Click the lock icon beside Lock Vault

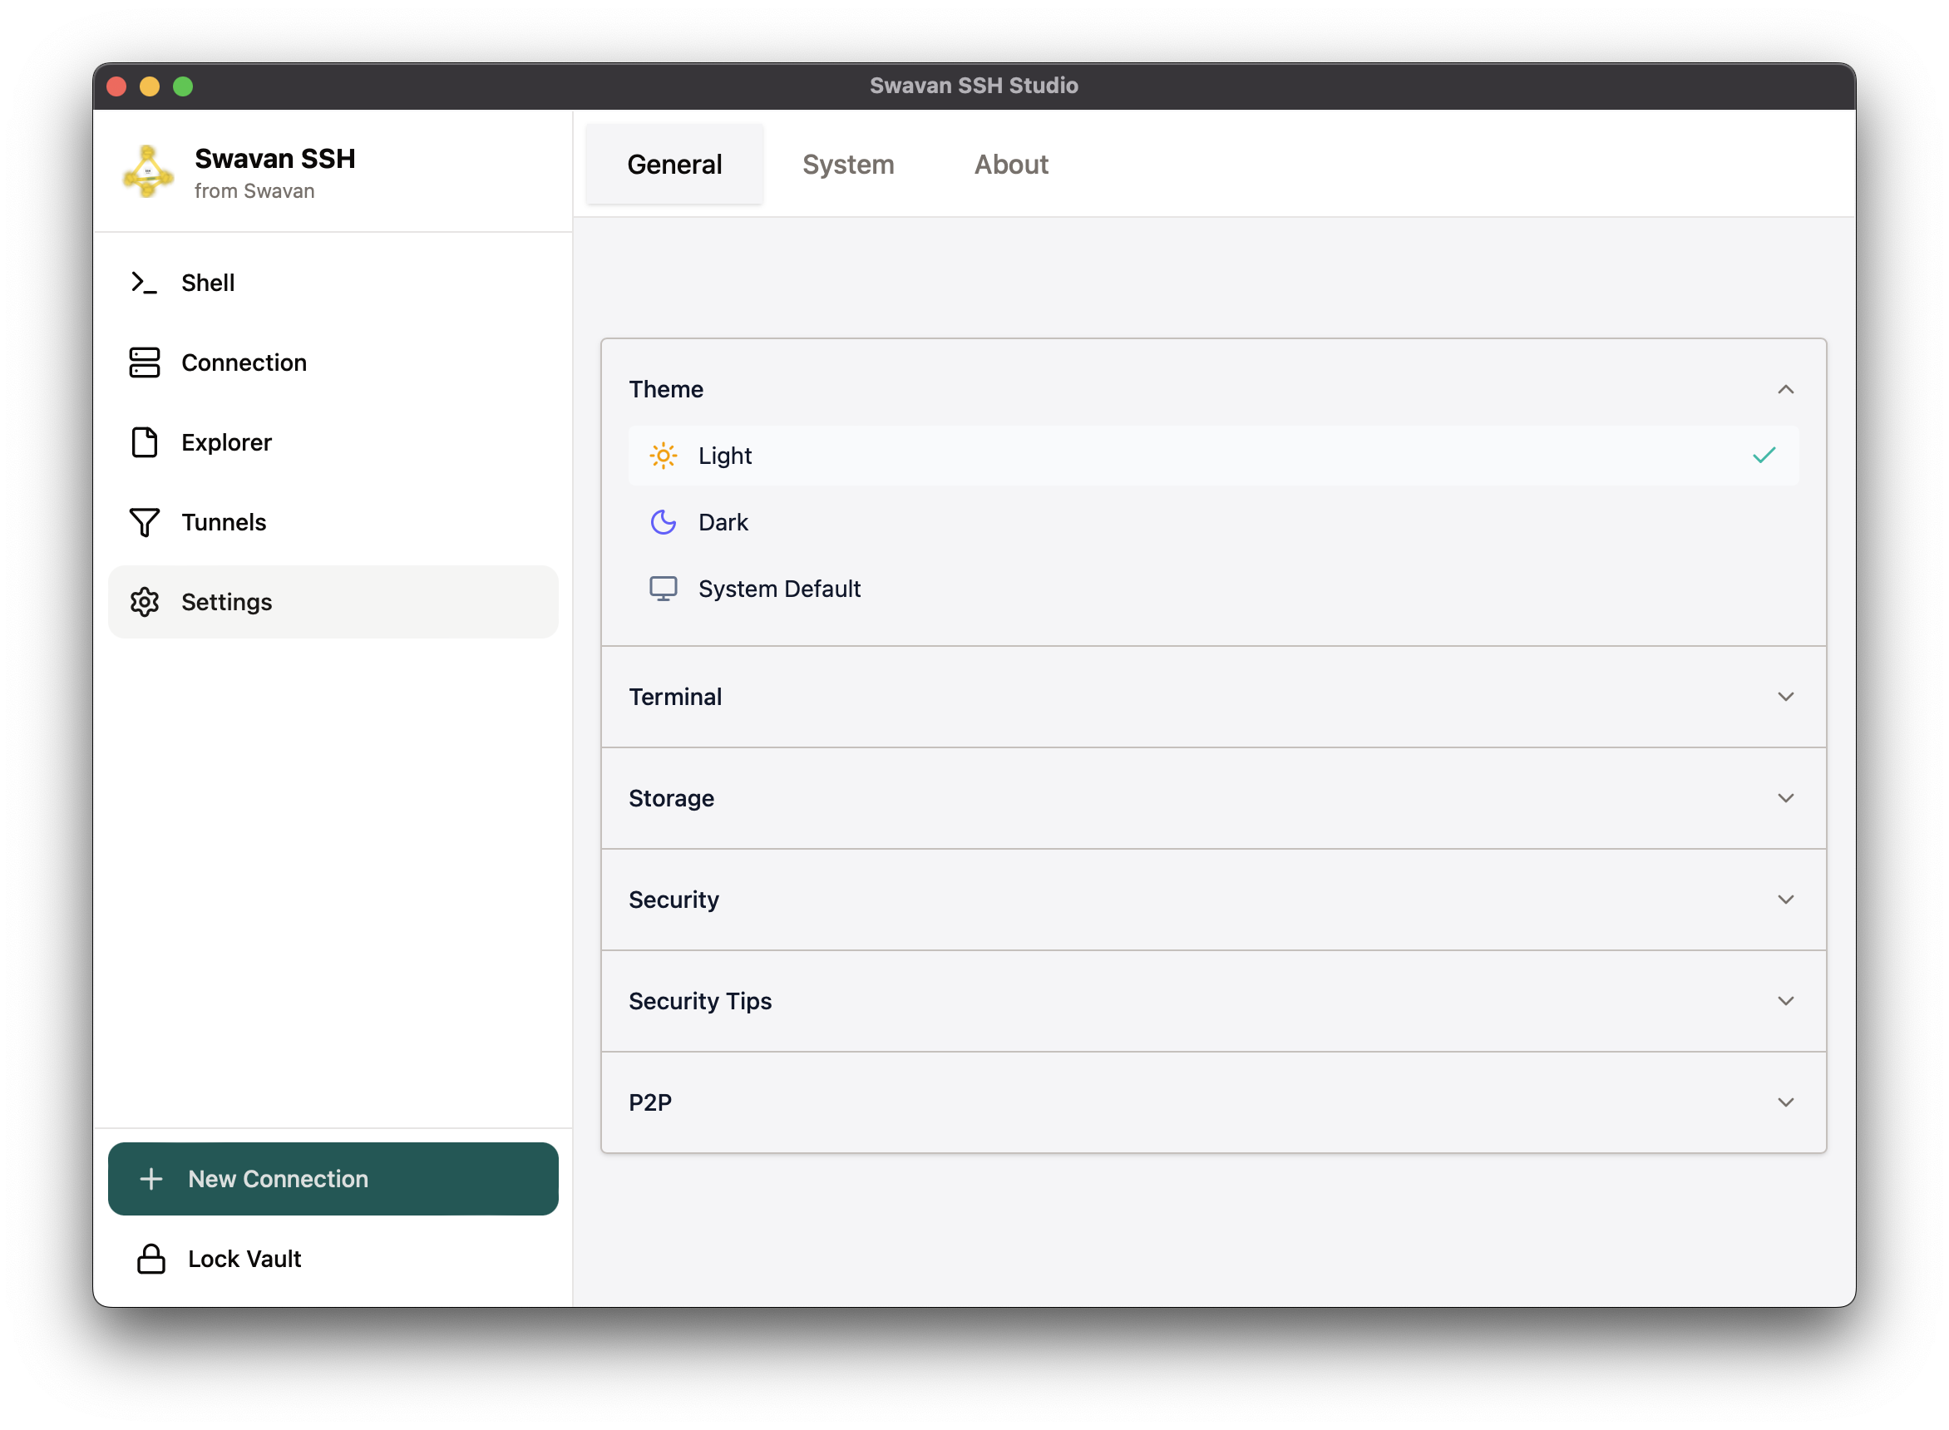[152, 1260]
